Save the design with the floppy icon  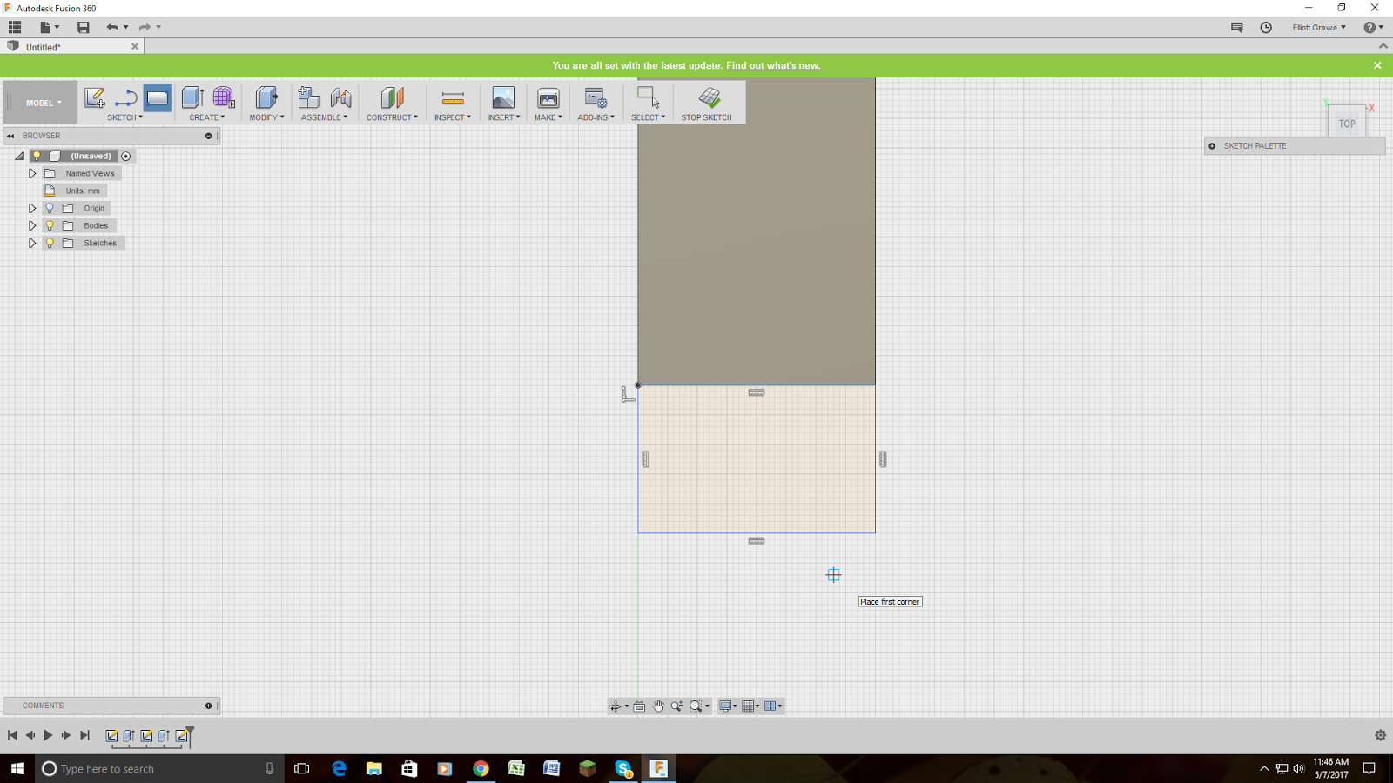(84, 27)
